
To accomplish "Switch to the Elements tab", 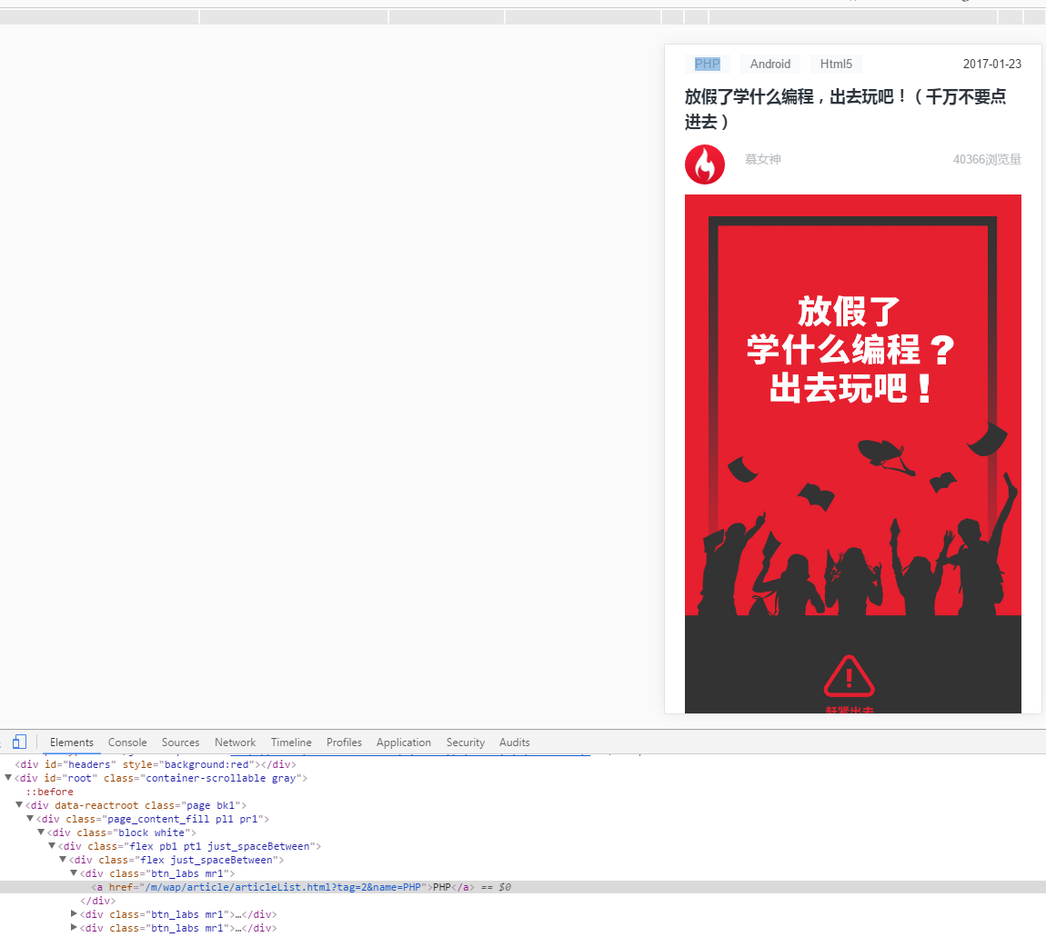I will (71, 743).
